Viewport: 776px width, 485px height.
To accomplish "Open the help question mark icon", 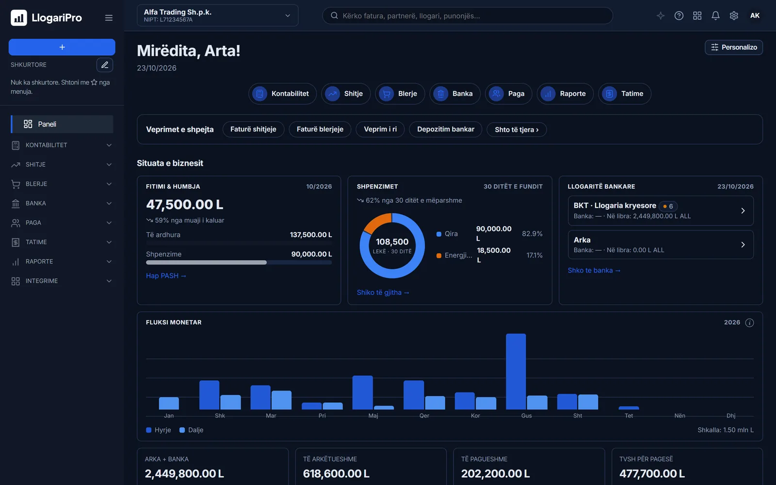I will click(x=679, y=16).
